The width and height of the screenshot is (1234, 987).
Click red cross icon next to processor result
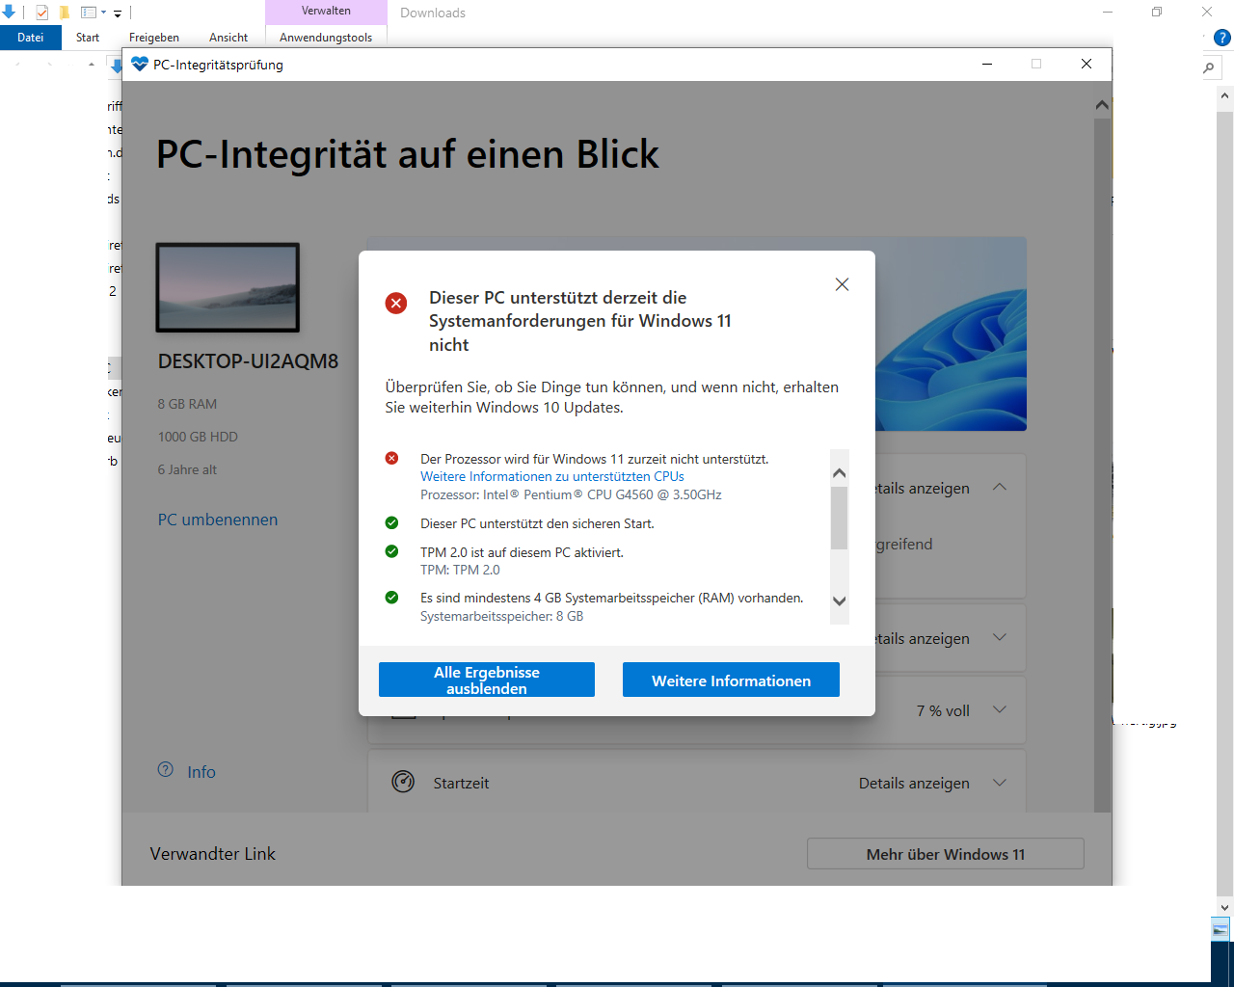pyautogui.click(x=391, y=459)
